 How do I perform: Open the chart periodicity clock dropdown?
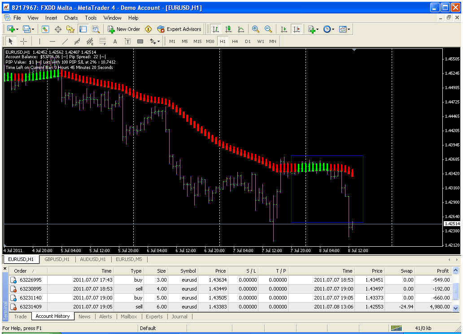[x=328, y=29]
